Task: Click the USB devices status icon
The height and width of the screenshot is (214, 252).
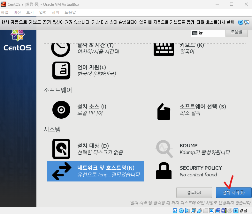Action: (199, 210)
